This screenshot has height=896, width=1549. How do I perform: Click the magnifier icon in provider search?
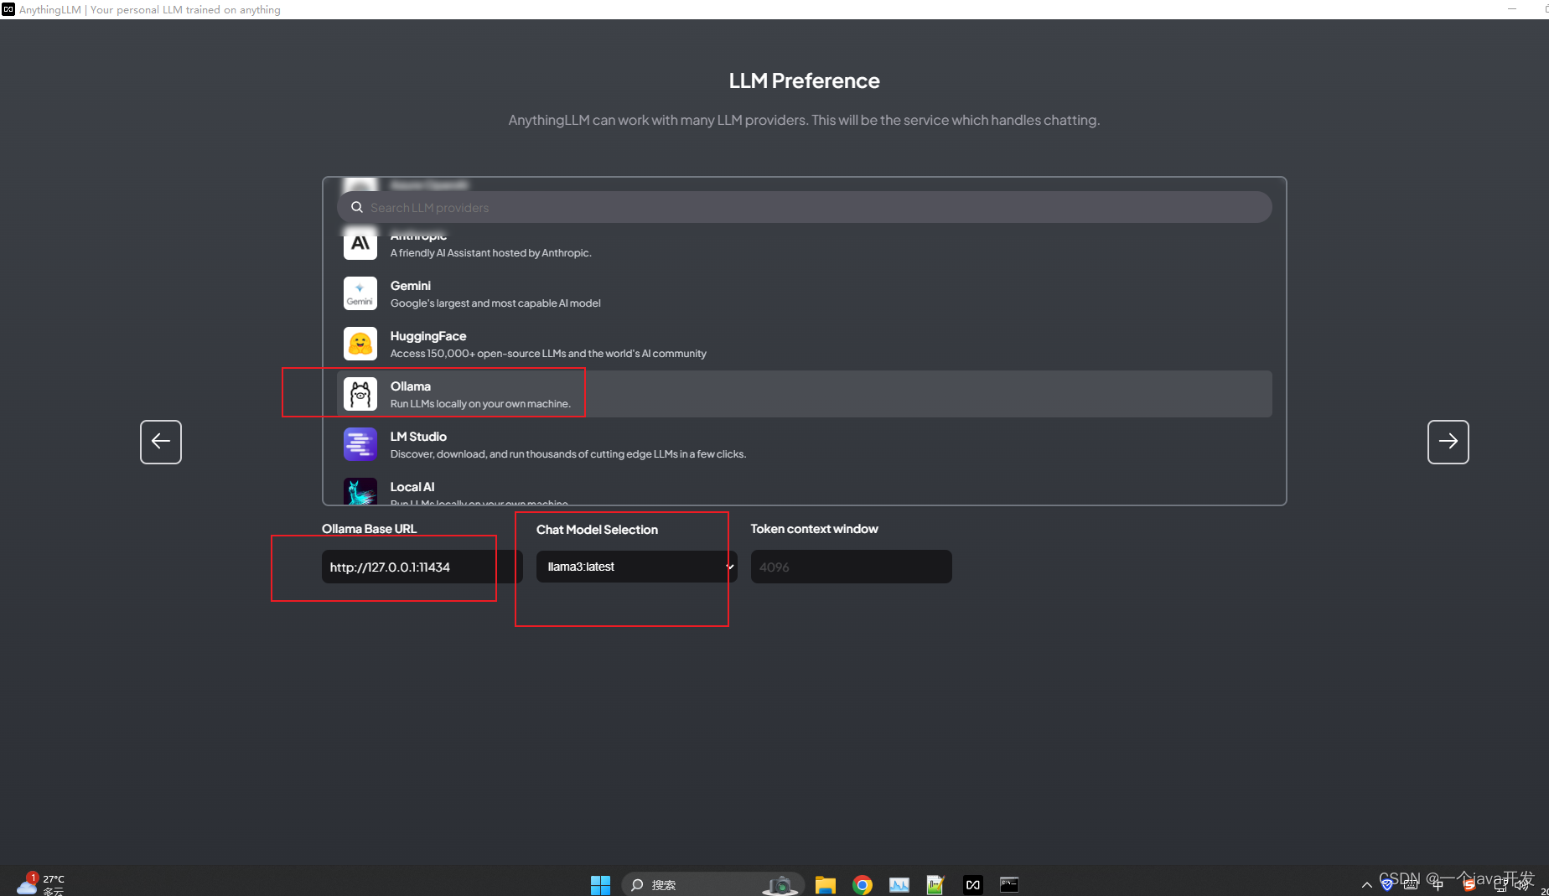pyautogui.click(x=357, y=207)
